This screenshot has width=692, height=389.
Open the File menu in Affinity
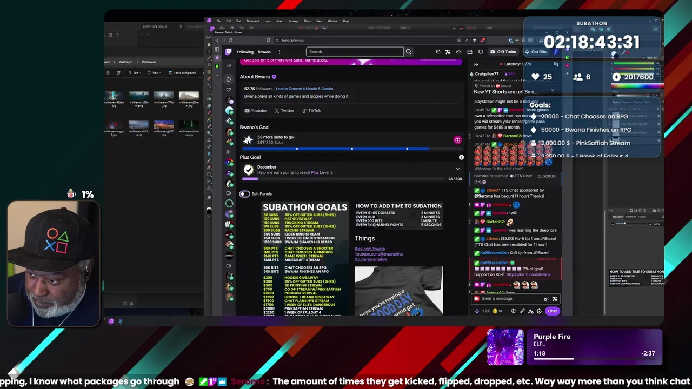click(x=218, y=21)
